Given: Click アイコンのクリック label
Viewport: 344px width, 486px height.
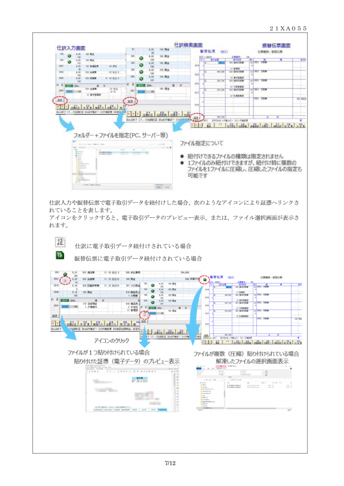Looking at the screenshot, I should tap(111, 341).
